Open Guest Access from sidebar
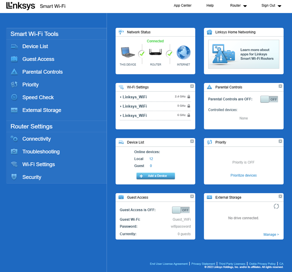The height and width of the screenshot is (272, 292). (x=38, y=59)
